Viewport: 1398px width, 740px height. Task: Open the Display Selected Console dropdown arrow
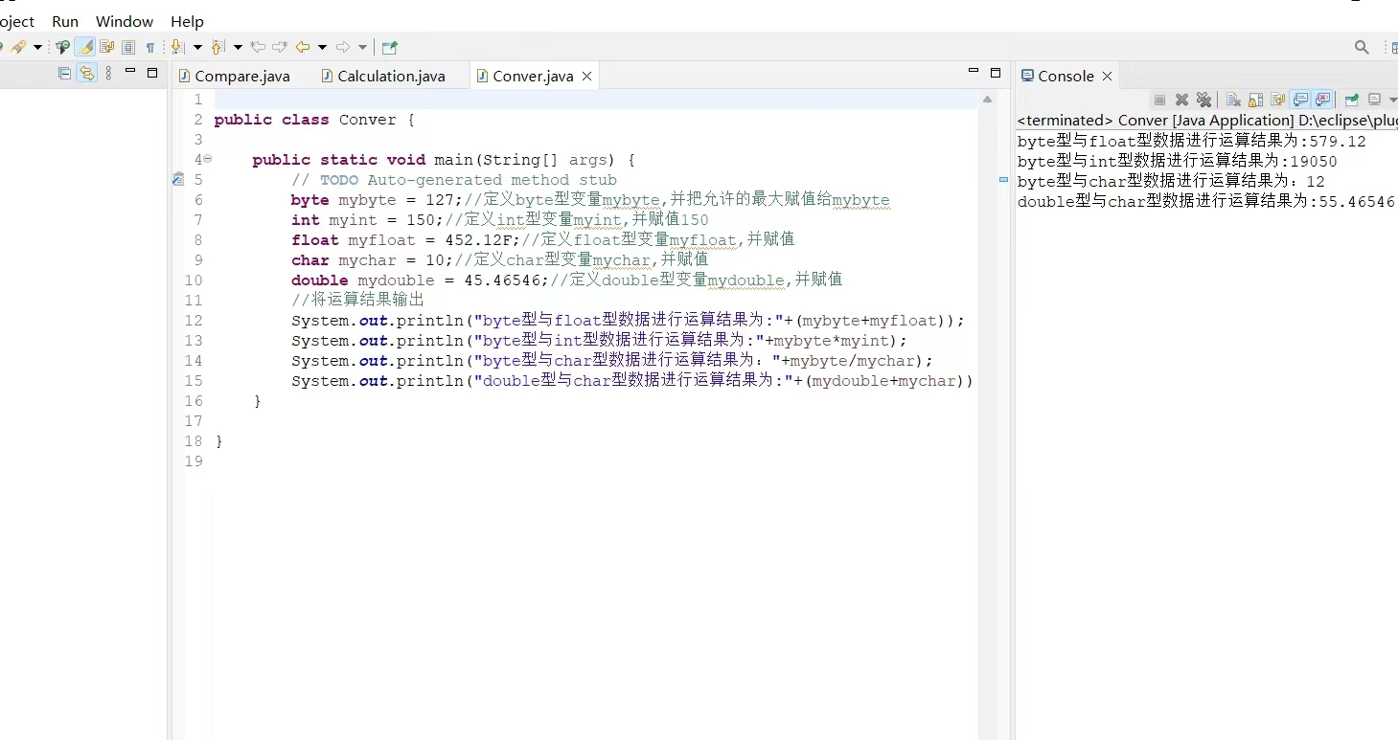pos(1392,100)
